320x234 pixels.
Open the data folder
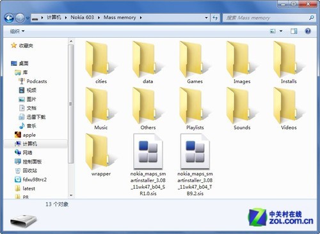click(x=148, y=63)
